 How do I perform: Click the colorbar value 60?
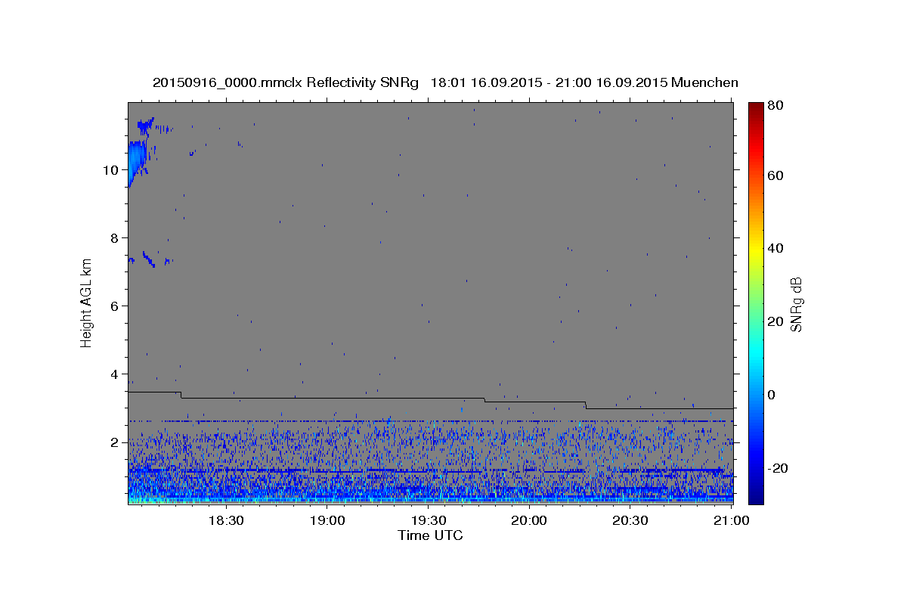[x=777, y=175]
